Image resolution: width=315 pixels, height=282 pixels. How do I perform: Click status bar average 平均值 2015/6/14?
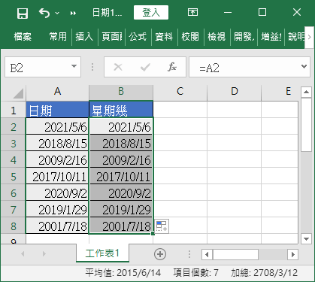click(x=123, y=273)
